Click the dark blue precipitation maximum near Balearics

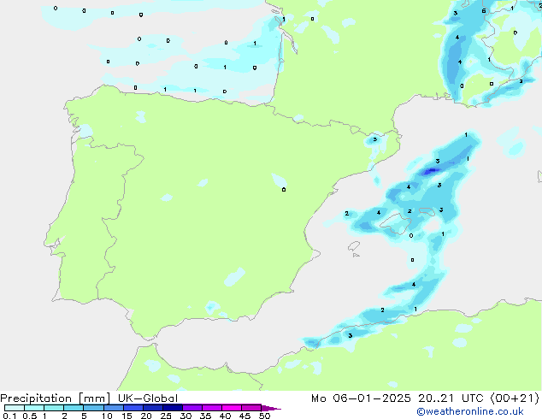coord(432,170)
